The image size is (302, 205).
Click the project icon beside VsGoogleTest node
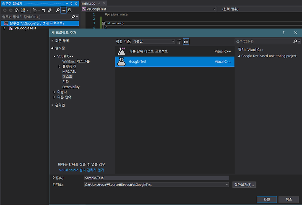click(11, 28)
